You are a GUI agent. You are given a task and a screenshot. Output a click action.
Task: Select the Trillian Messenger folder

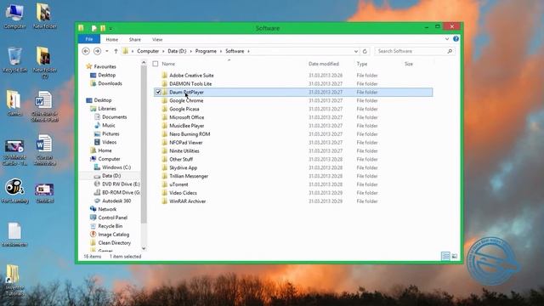click(x=293, y=176)
